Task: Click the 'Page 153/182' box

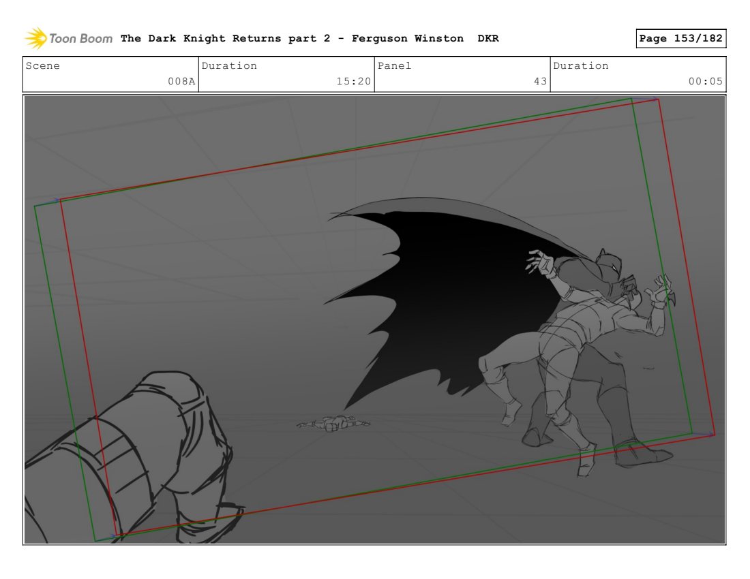Action: coord(680,38)
